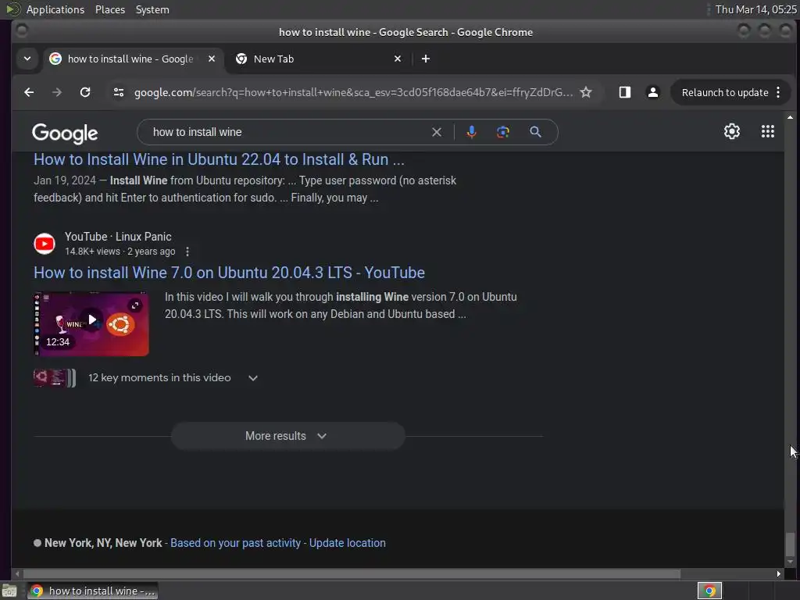Clear the search box with the X
This screenshot has width=800, height=600.
437,132
